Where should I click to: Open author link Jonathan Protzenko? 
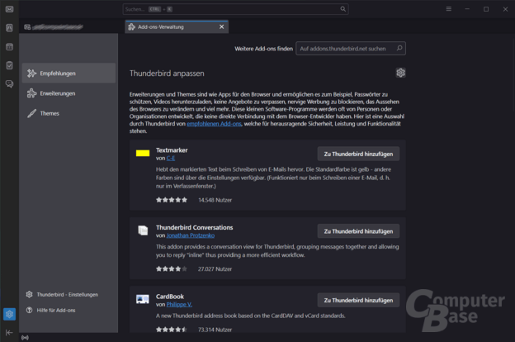191,235
